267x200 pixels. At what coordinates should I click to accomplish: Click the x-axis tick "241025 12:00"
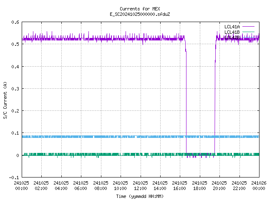[x=140, y=186]
